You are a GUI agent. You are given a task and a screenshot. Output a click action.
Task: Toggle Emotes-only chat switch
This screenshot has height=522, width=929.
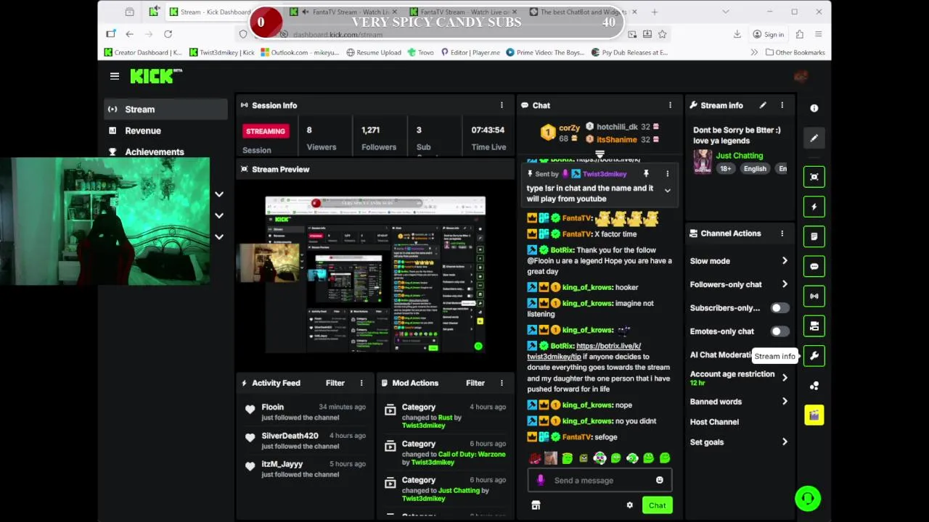point(779,331)
